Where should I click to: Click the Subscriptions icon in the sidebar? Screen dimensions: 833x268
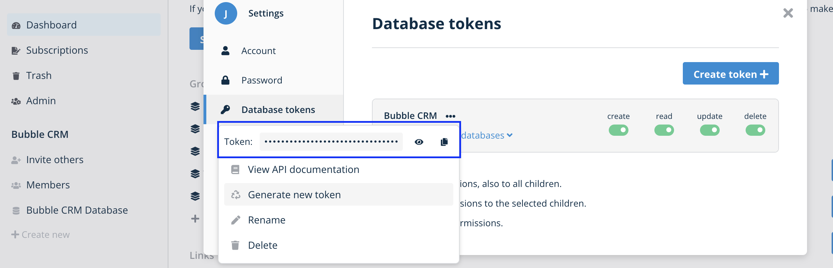(16, 50)
